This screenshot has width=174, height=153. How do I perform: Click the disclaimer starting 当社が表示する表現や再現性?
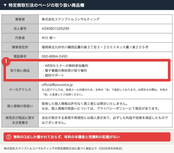[105, 120]
